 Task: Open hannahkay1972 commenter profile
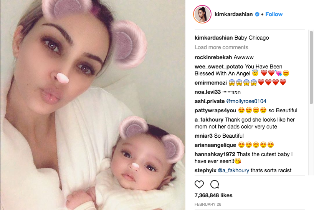pos(215,154)
